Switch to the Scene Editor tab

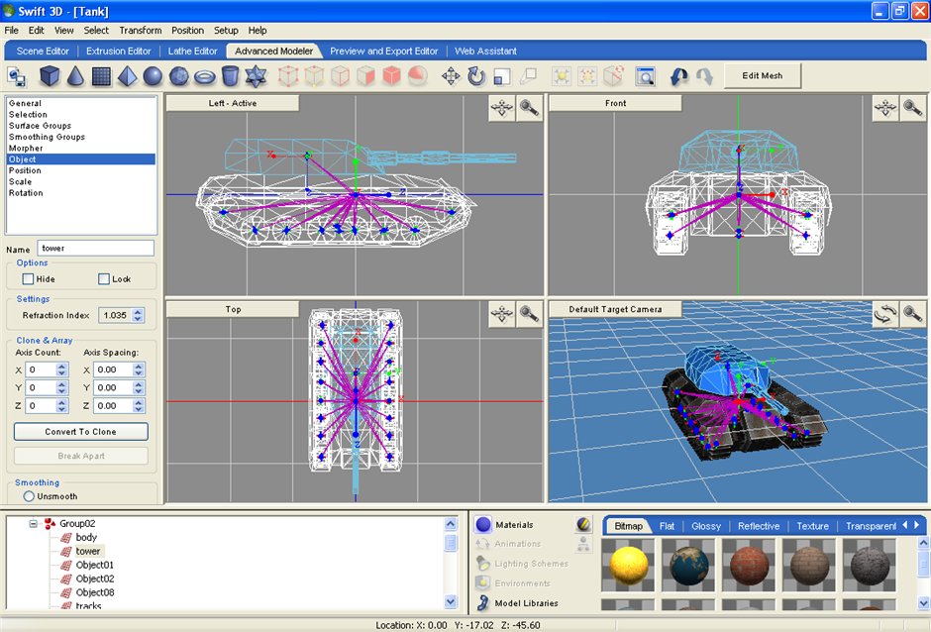(43, 52)
